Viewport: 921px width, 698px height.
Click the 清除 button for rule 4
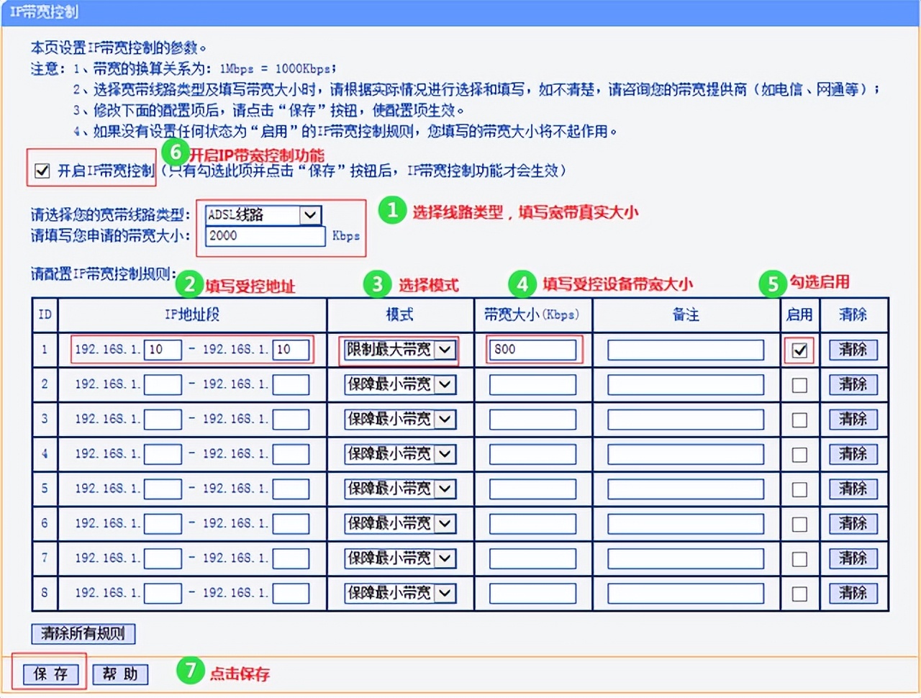pyautogui.click(x=853, y=454)
